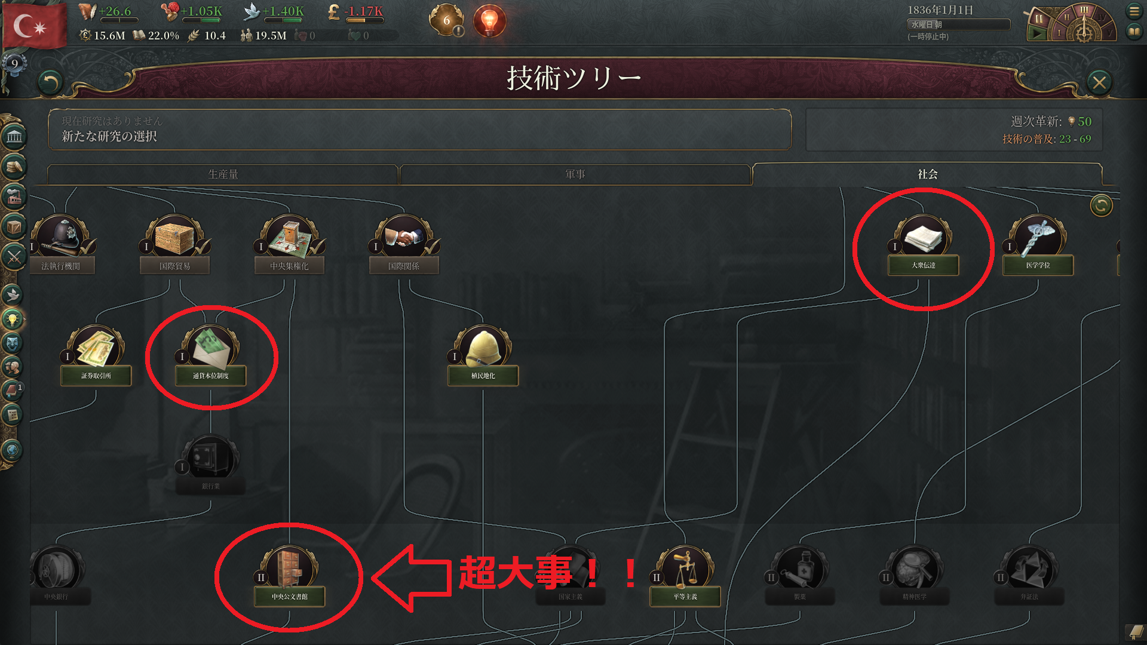The height and width of the screenshot is (645, 1147).
Task: Open 新たな研究の選択 research panel
Action: coord(420,129)
